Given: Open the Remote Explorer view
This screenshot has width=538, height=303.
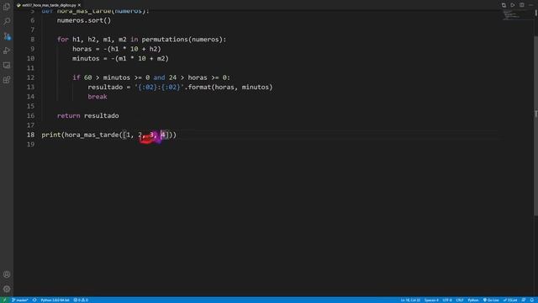Looking at the screenshot, I should 7,66.
